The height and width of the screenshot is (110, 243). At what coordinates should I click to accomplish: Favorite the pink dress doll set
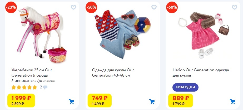coord(235,7)
